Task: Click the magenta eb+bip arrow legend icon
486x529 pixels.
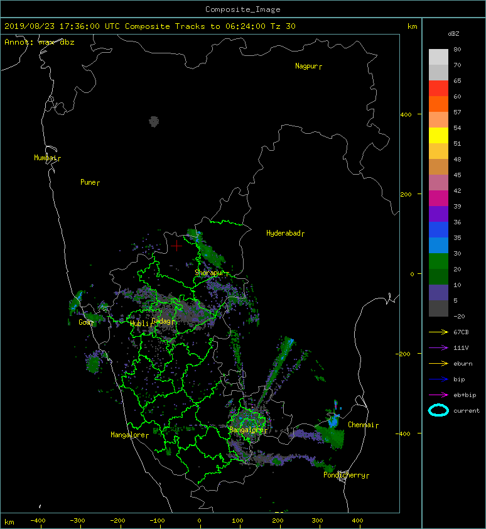Action: (x=438, y=395)
